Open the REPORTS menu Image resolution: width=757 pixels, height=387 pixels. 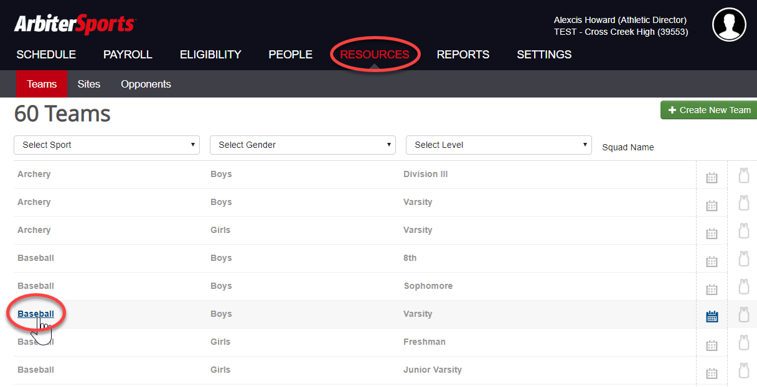pyautogui.click(x=463, y=55)
